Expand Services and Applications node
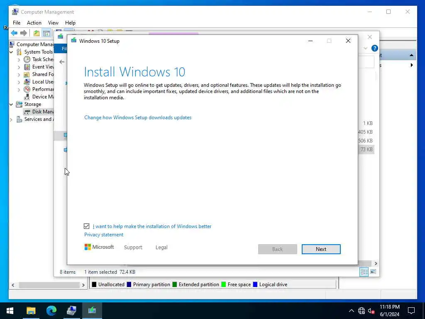This screenshot has height=319, width=425. click(x=11, y=119)
